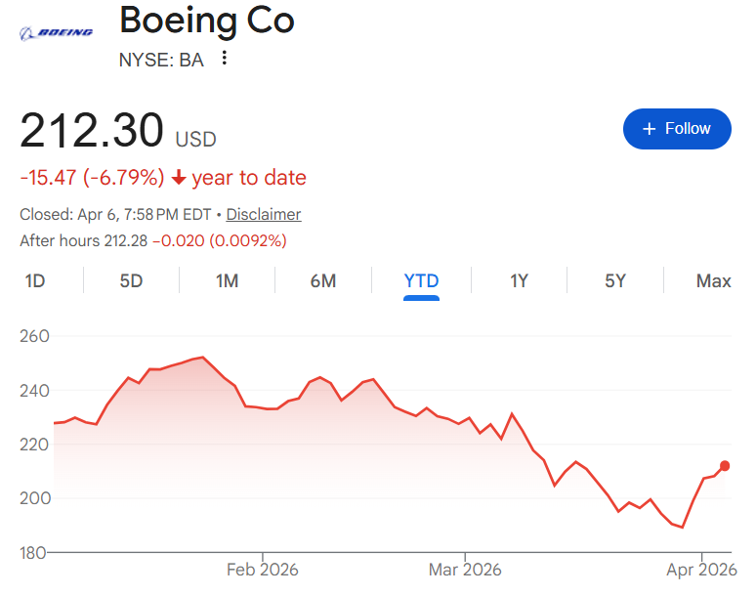Select the 1D time range tab

35,281
